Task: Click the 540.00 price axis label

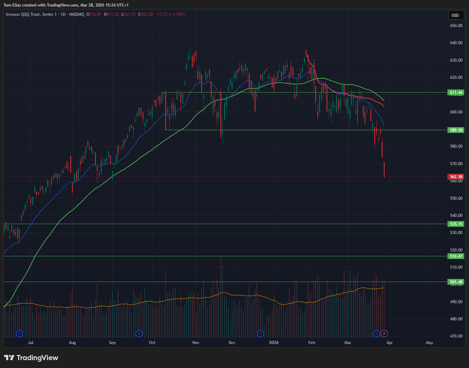Action: tap(456, 216)
